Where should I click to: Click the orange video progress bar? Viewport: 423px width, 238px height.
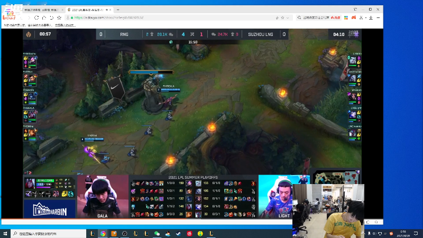94,219
